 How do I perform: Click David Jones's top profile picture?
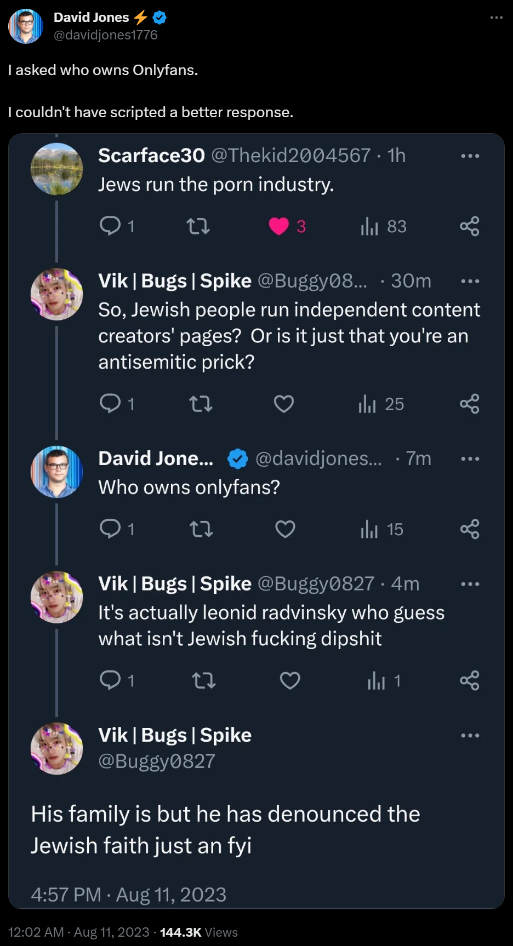(26, 26)
